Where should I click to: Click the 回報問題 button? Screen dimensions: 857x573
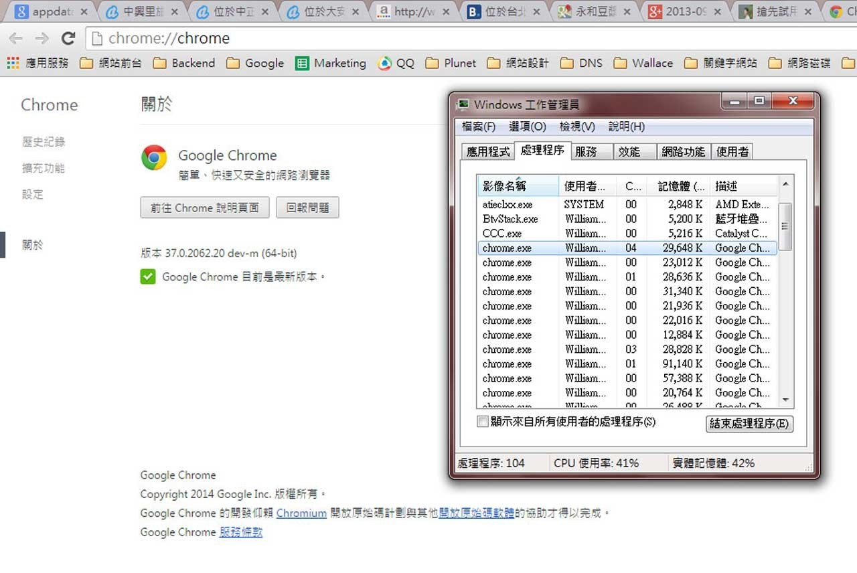click(x=308, y=208)
